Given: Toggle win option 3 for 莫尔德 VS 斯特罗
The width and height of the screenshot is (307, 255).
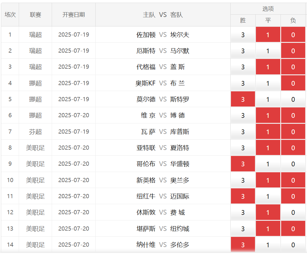Looking at the screenshot, I should [x=243, y=99].
